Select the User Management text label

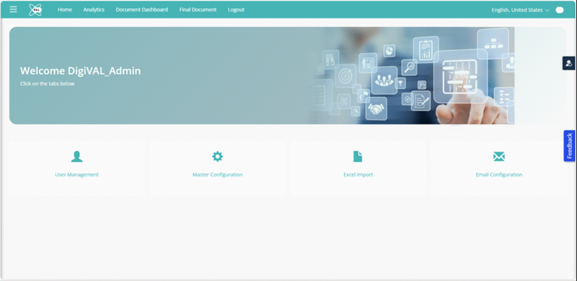[x=77, y=175]
